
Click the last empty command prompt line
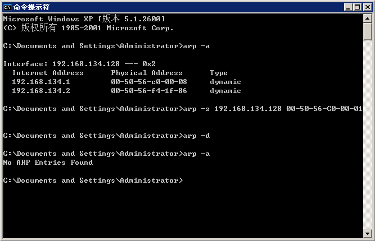(x=93, y=180)
